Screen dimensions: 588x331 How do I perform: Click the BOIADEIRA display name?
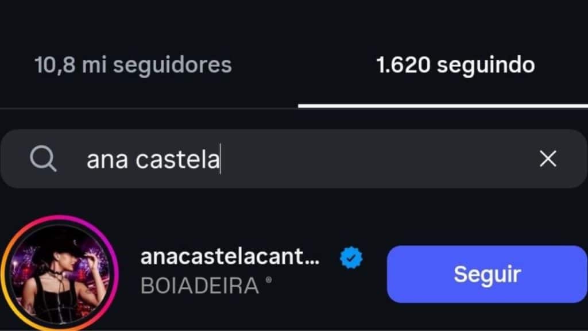[200, 286]
